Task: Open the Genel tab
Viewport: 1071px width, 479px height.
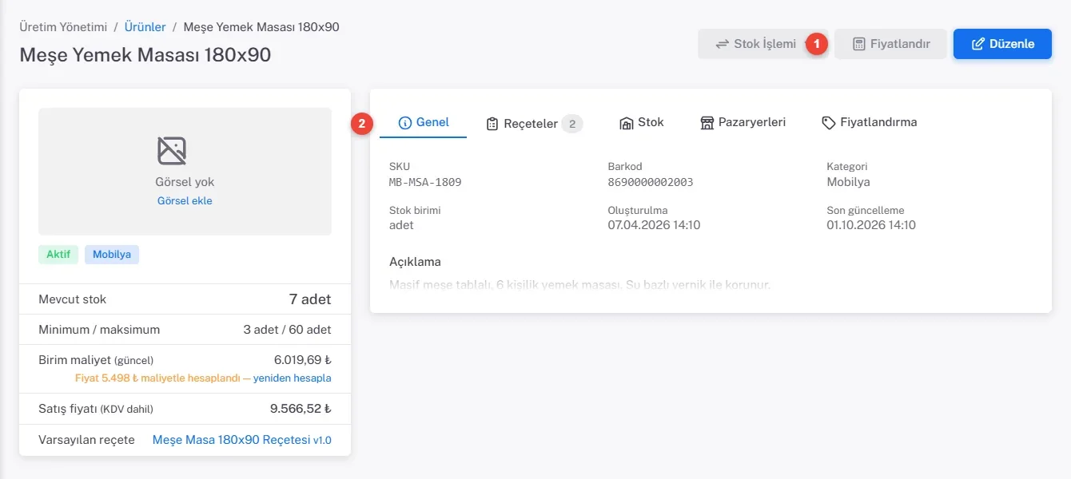Action: [x=424, y=123]
